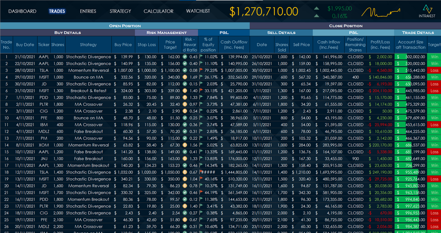
Task: Click the green check icon in trade 1 row
Action: (x=185, y=57)
